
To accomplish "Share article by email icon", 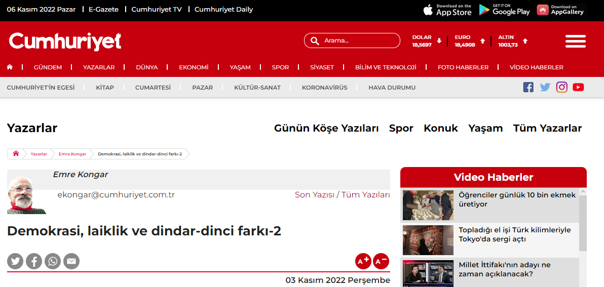I will [71, 261].
